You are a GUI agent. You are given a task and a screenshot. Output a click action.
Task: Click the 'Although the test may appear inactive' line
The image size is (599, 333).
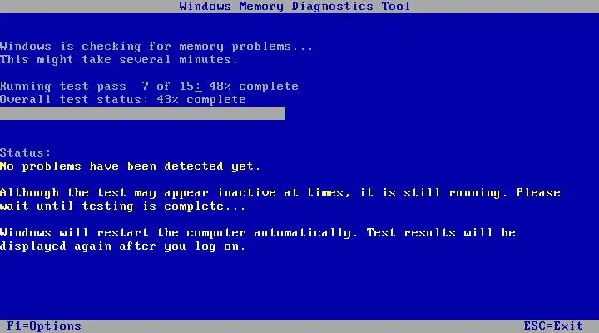[x=280, y=193]
